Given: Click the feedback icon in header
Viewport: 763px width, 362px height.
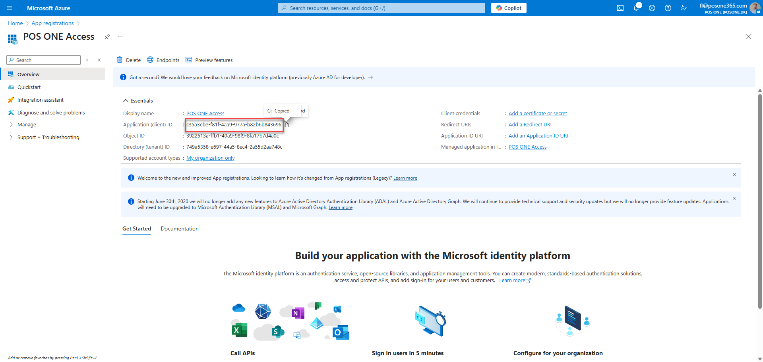Looking at the screenshot, I should click(684, 8).
